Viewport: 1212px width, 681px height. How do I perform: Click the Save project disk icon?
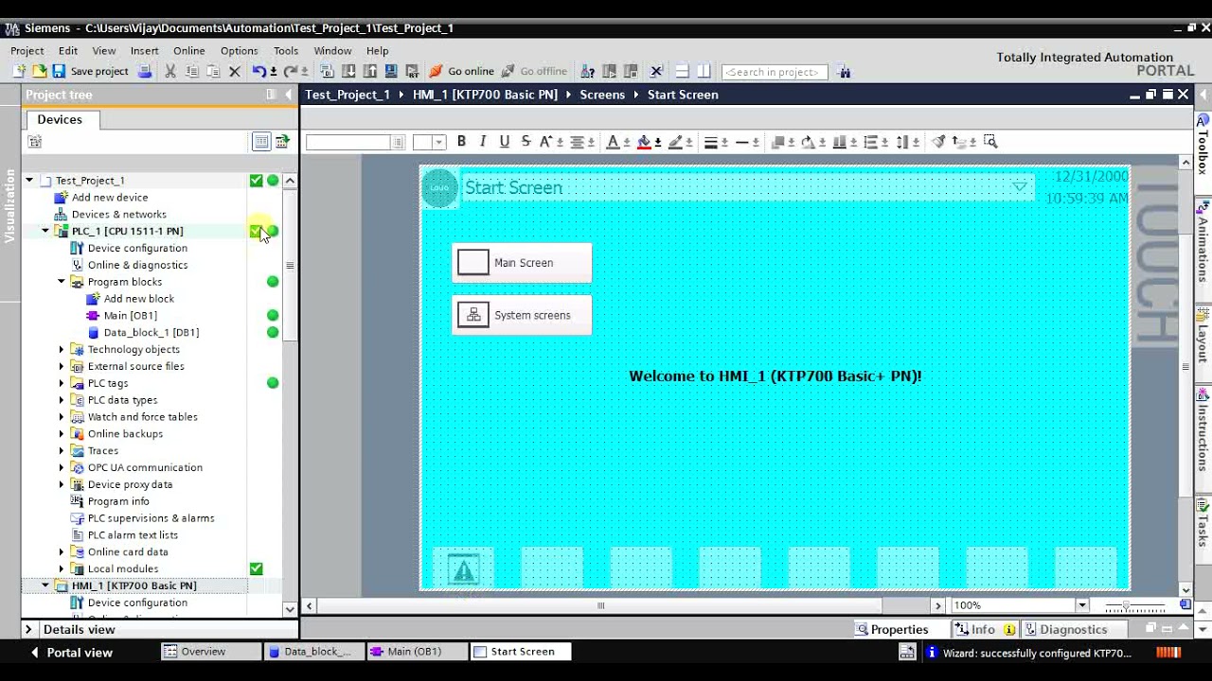point(58,71)
